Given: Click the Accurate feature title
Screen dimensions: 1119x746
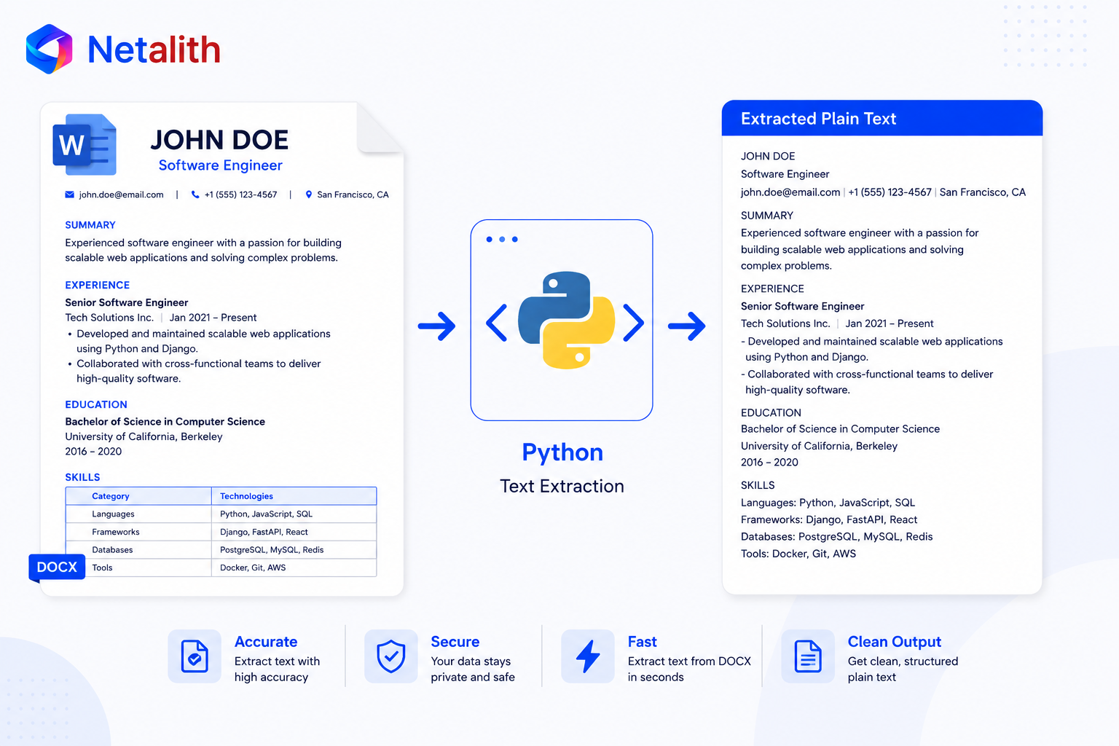Looking at the screenshot, I should click(x=266, y=642).
